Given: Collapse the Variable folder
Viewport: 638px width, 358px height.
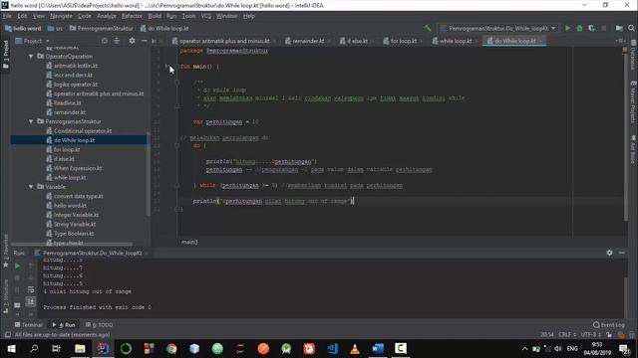Looking at the screenshot, I should pyautogui.click(x=31, y=187).
